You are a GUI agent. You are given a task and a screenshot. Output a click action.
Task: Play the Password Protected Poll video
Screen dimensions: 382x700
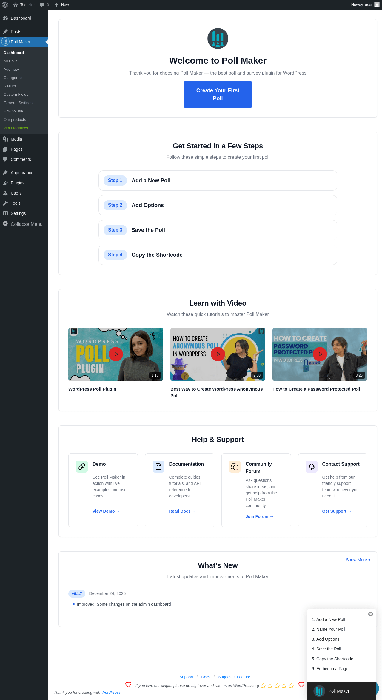click(320, 354)
